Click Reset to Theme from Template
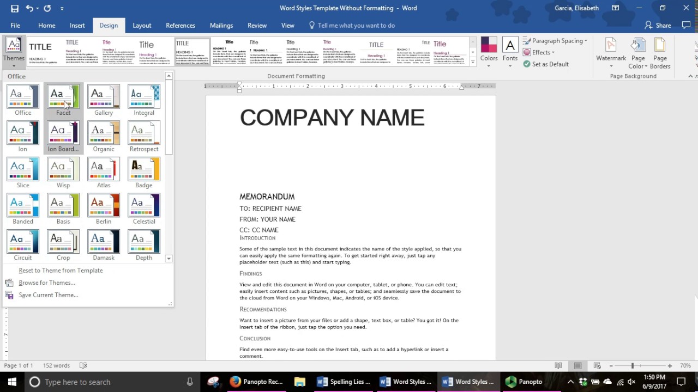The image size is (698, 392). point(61,271)
